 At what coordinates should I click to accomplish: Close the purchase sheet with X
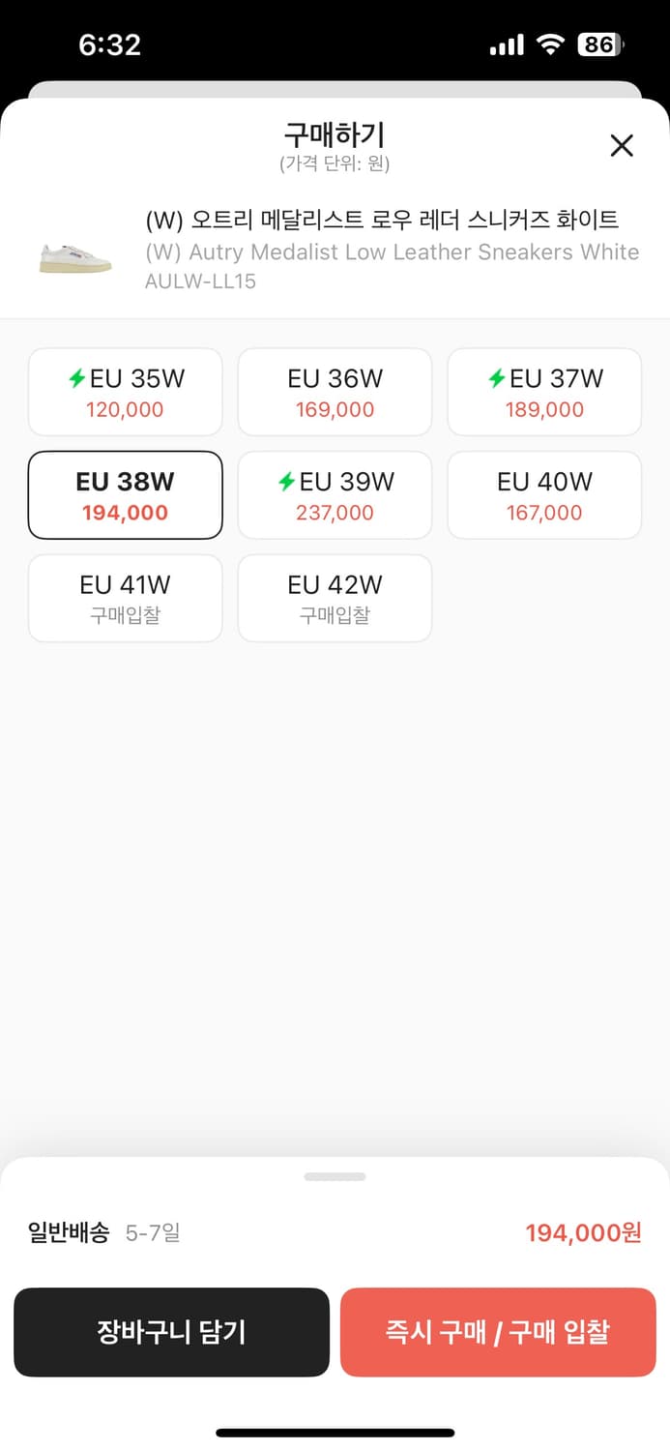click(x=622, y=146)
